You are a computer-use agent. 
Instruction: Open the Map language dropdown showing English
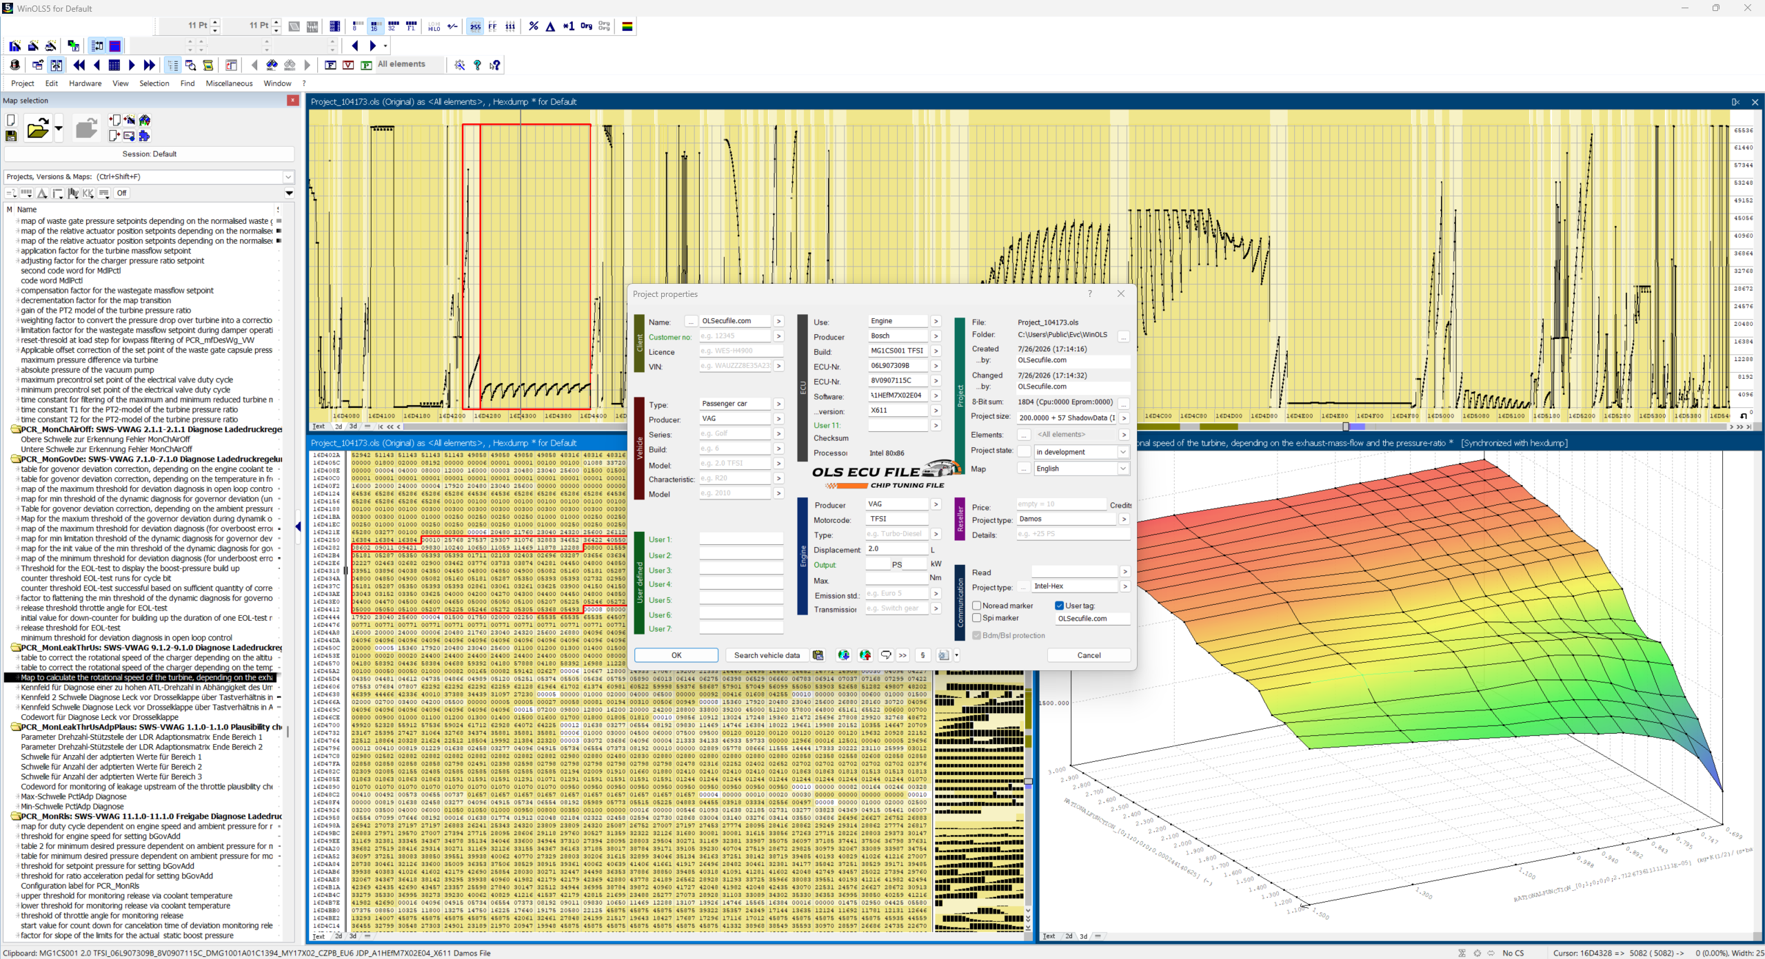point(1123,468)
